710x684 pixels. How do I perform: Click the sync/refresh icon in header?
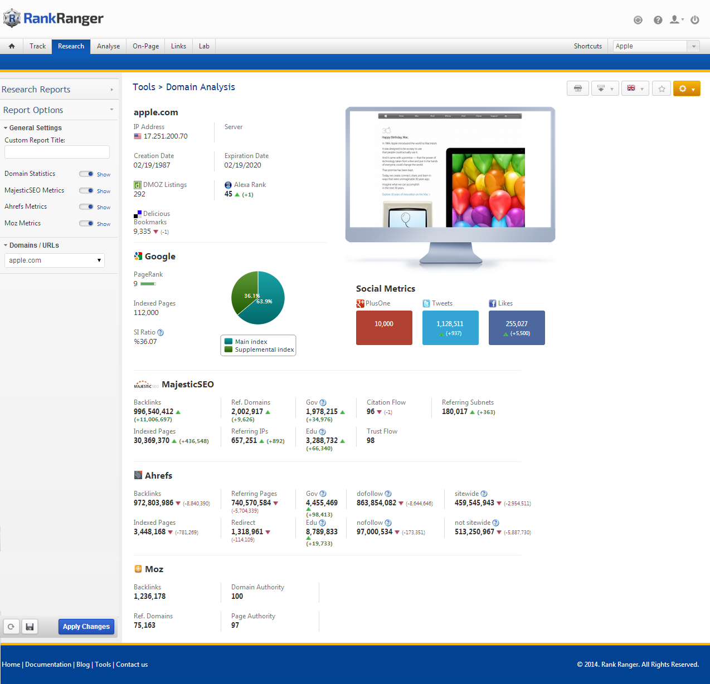tap(638, 20)
